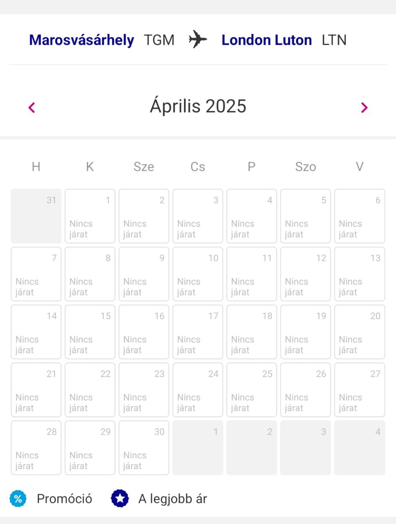396x524 pixels.
Task: Click the Április 2025 month title
Action: pyautogui.click(x=198, y=106)
